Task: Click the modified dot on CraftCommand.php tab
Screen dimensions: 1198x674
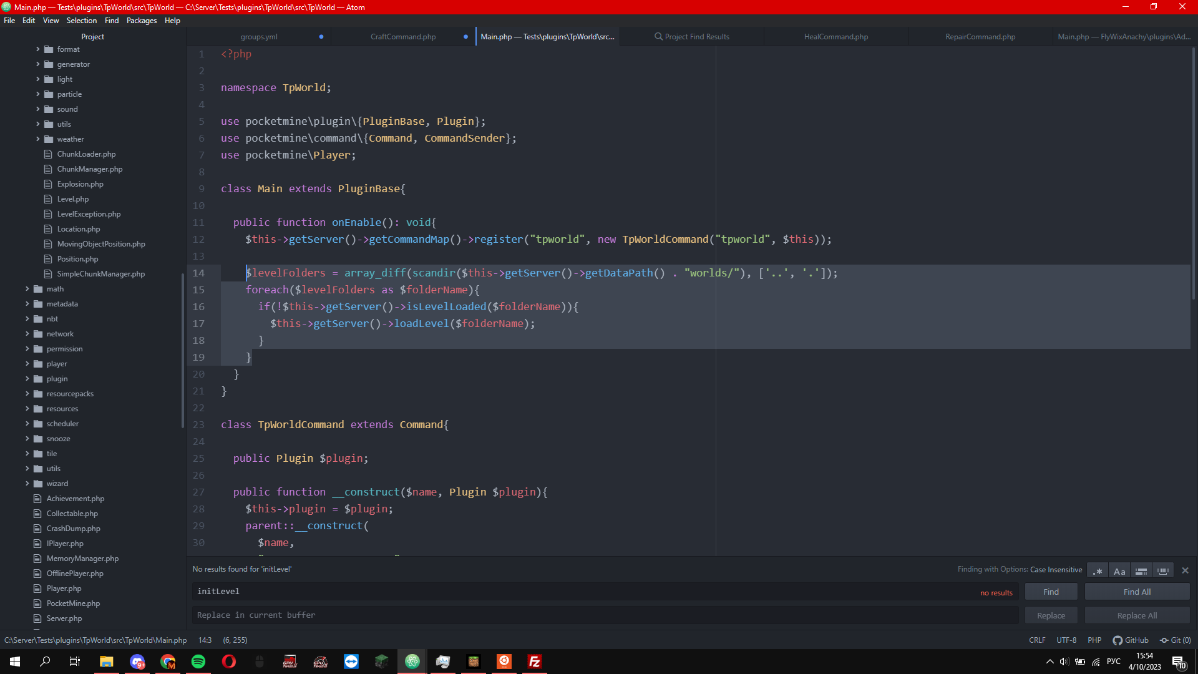Action: pos(465,37)
